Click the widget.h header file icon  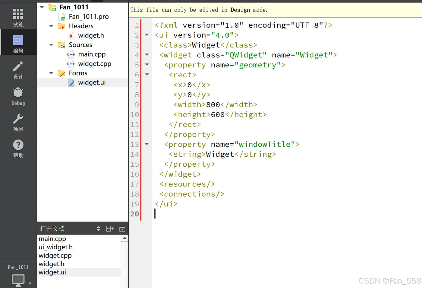[x=71, y=36]
